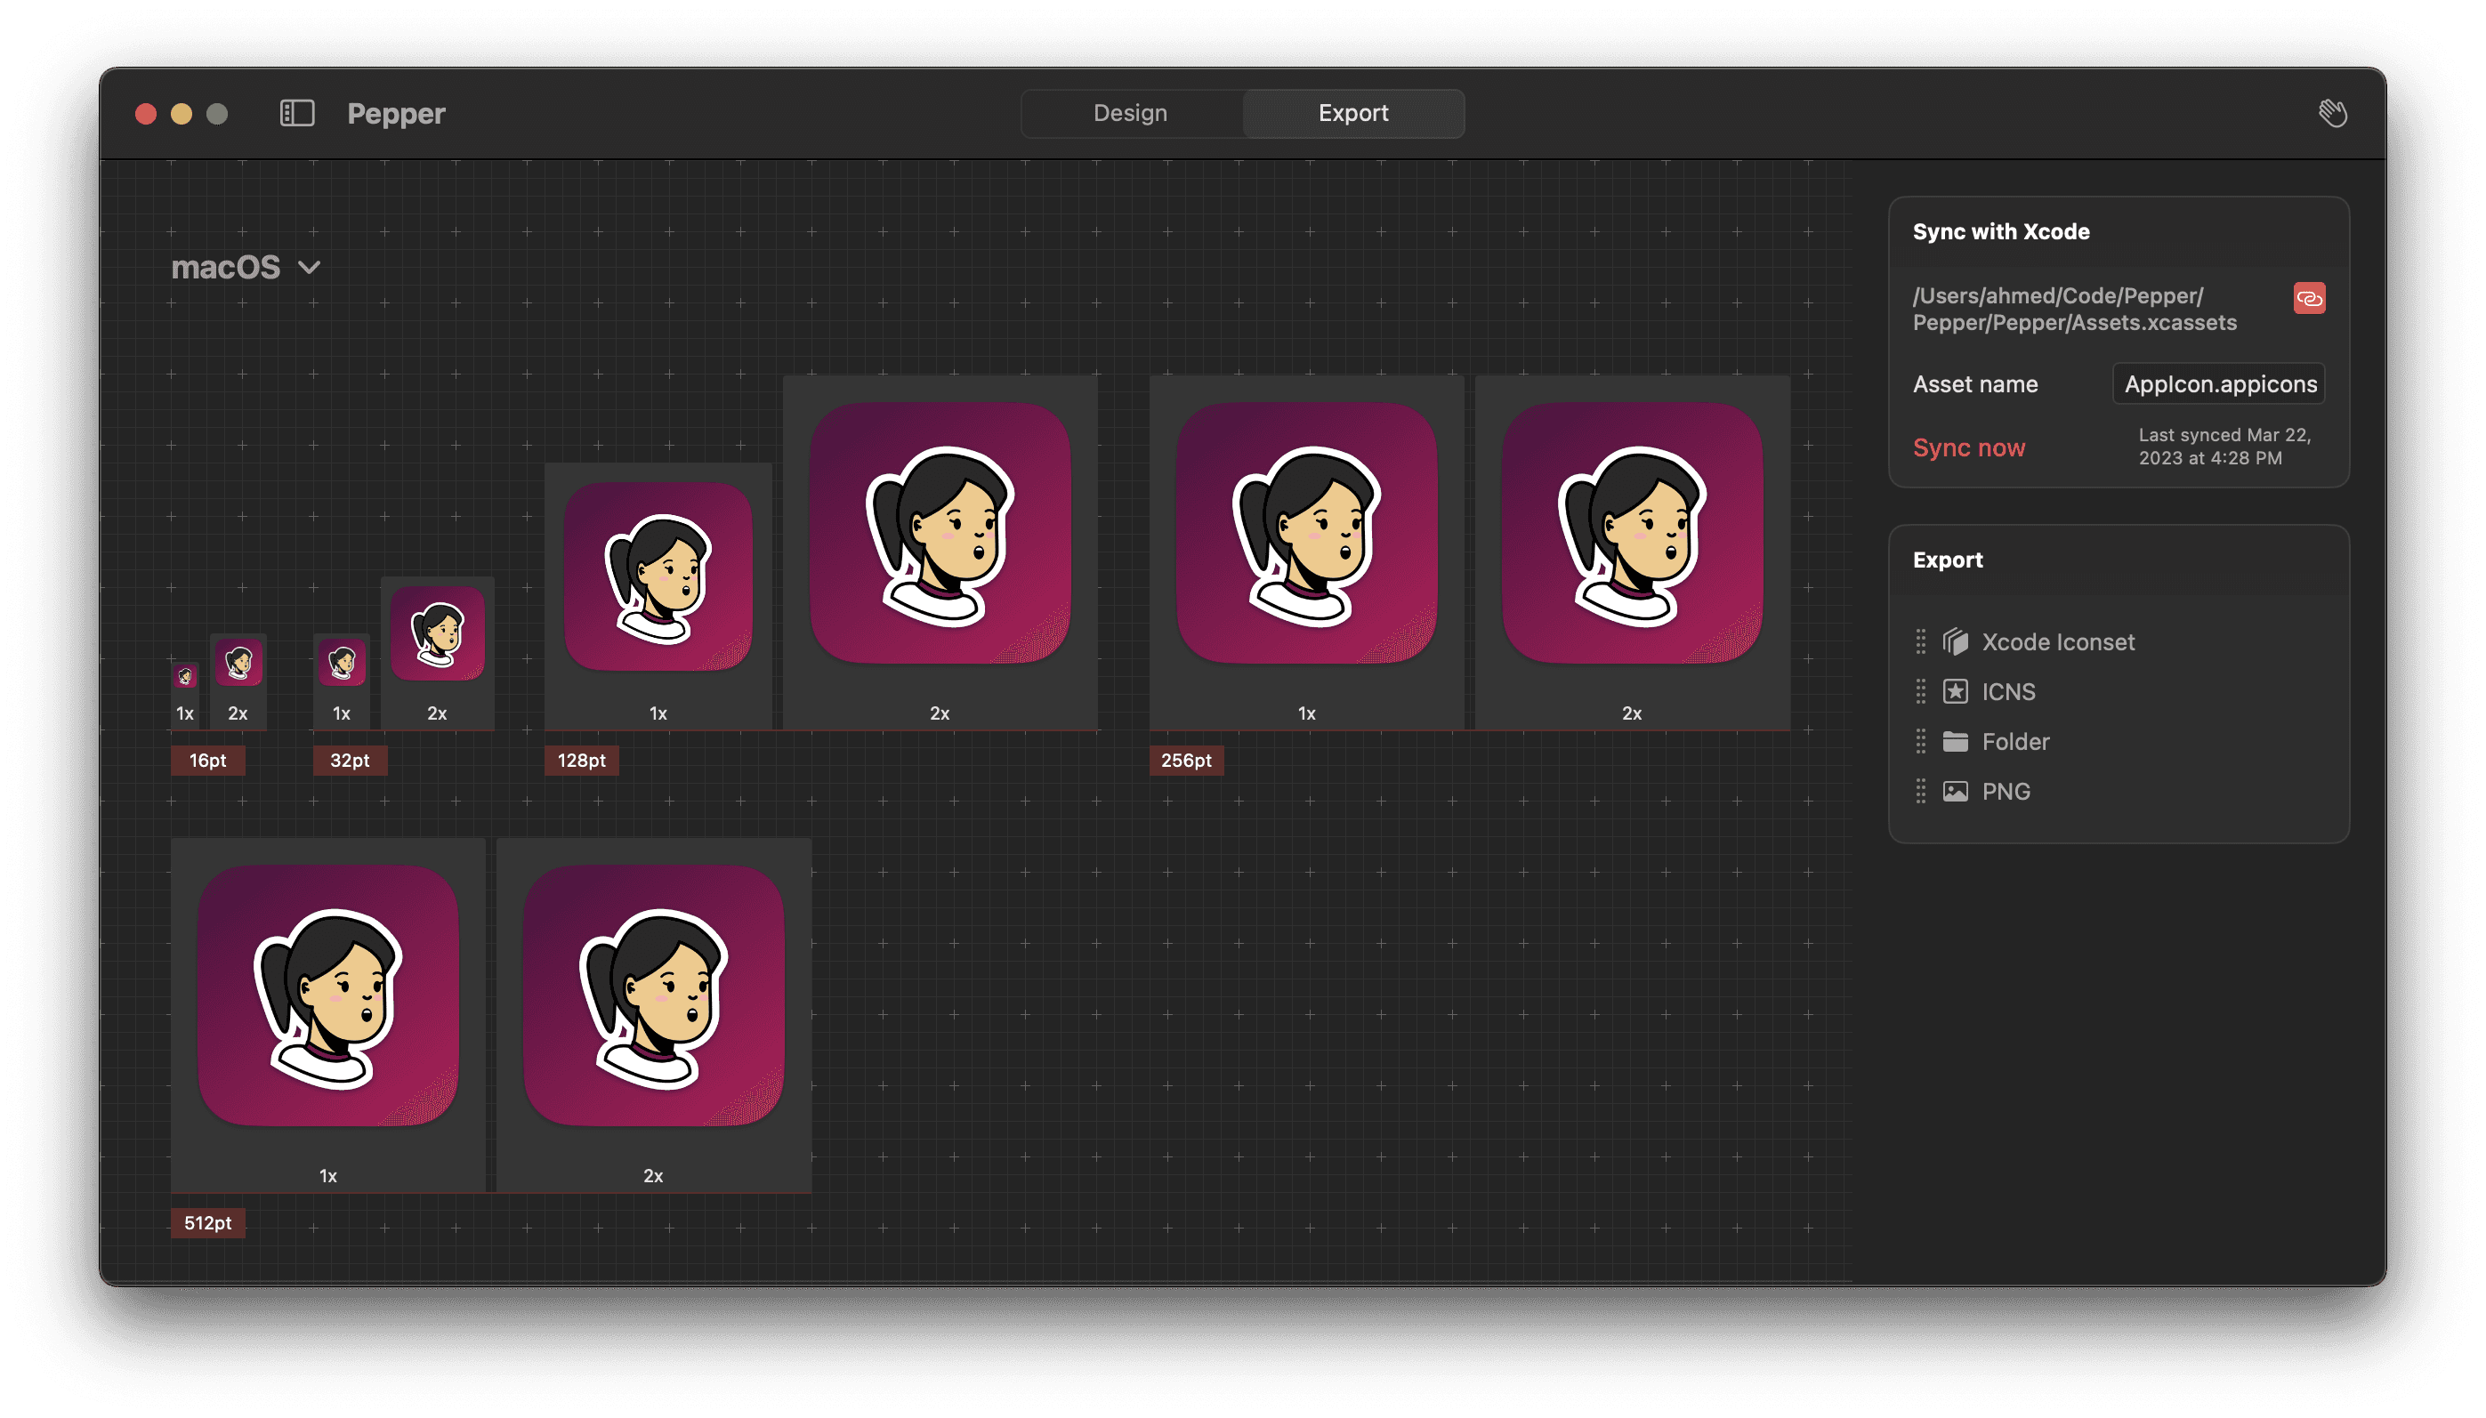Select the Export tab
The image size is (2486, 1418).
[1353, 113]
